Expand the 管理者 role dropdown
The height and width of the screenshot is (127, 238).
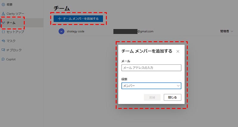[x=226, y=31]
